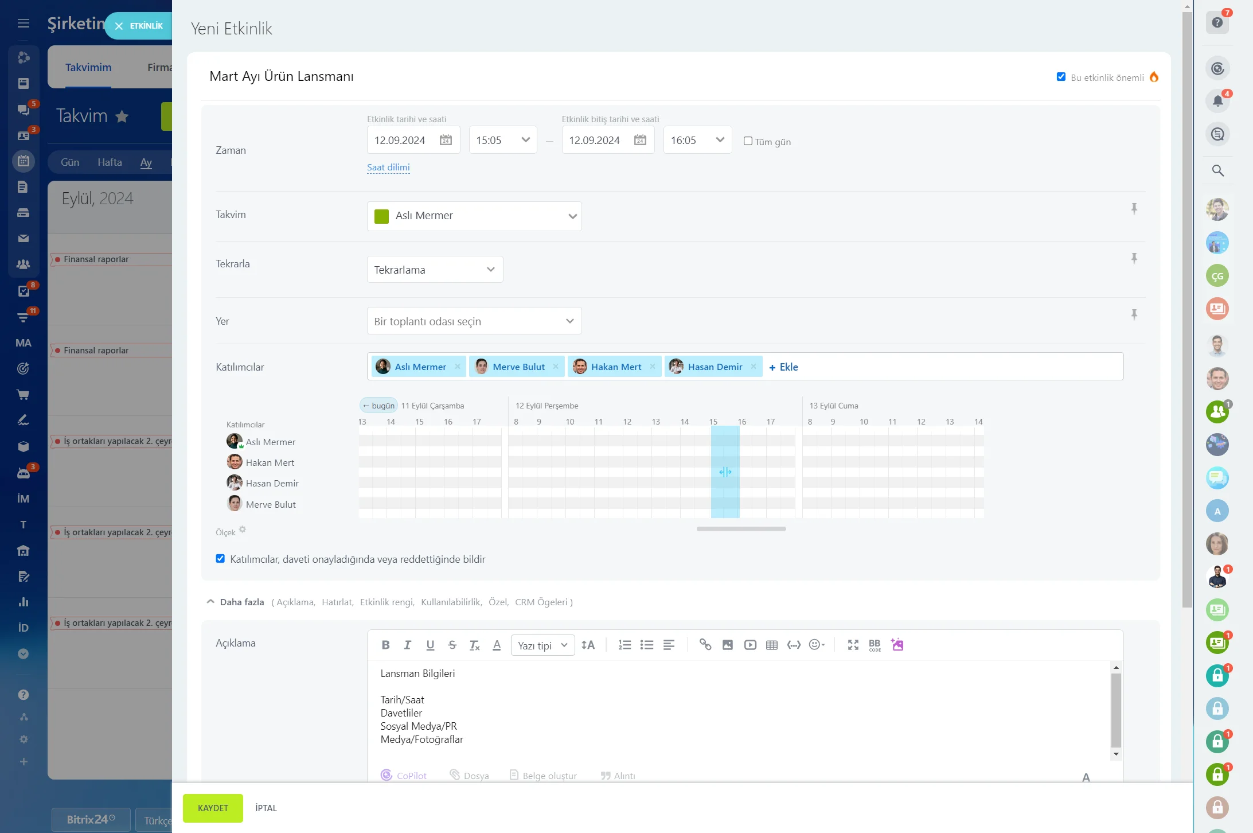Pin the Takvim field

(x=1134, y=208)
